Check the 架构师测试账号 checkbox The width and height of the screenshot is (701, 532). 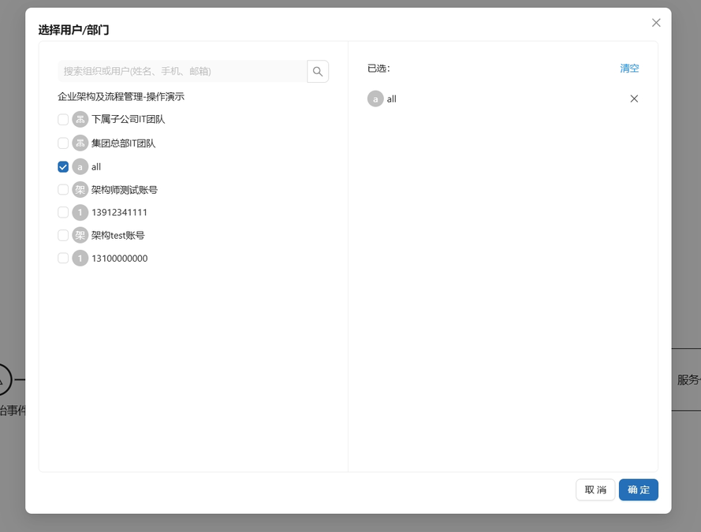point(63,189)
